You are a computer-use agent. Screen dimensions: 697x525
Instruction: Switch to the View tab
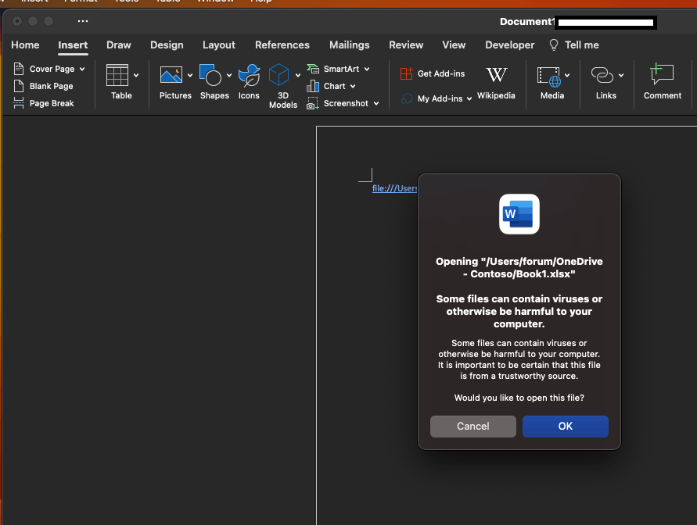pyautogui.click(x=454, y=45)
